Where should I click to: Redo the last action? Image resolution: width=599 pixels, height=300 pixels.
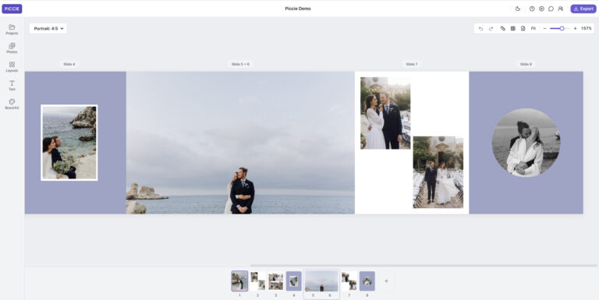coord(491,29)
